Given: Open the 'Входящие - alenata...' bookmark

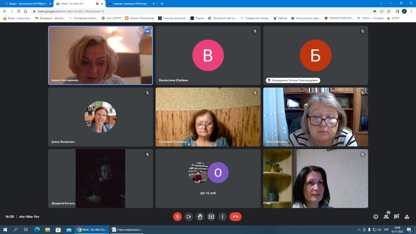Looking at the screenshot, I should (50, 18).
